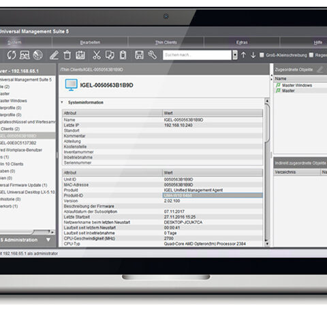Click the clipboard Paste icon
Screen dimensions: 327x312
click(123, 55)
